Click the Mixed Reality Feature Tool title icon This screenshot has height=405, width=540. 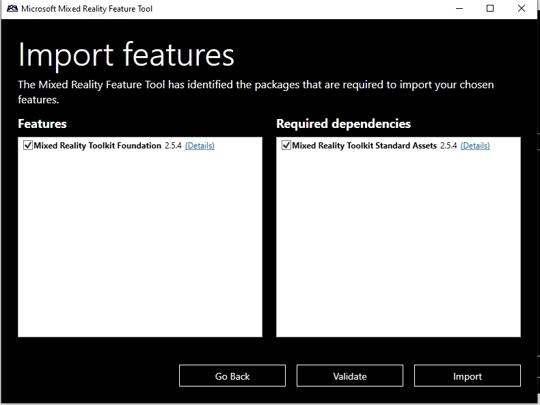[12, 9]
